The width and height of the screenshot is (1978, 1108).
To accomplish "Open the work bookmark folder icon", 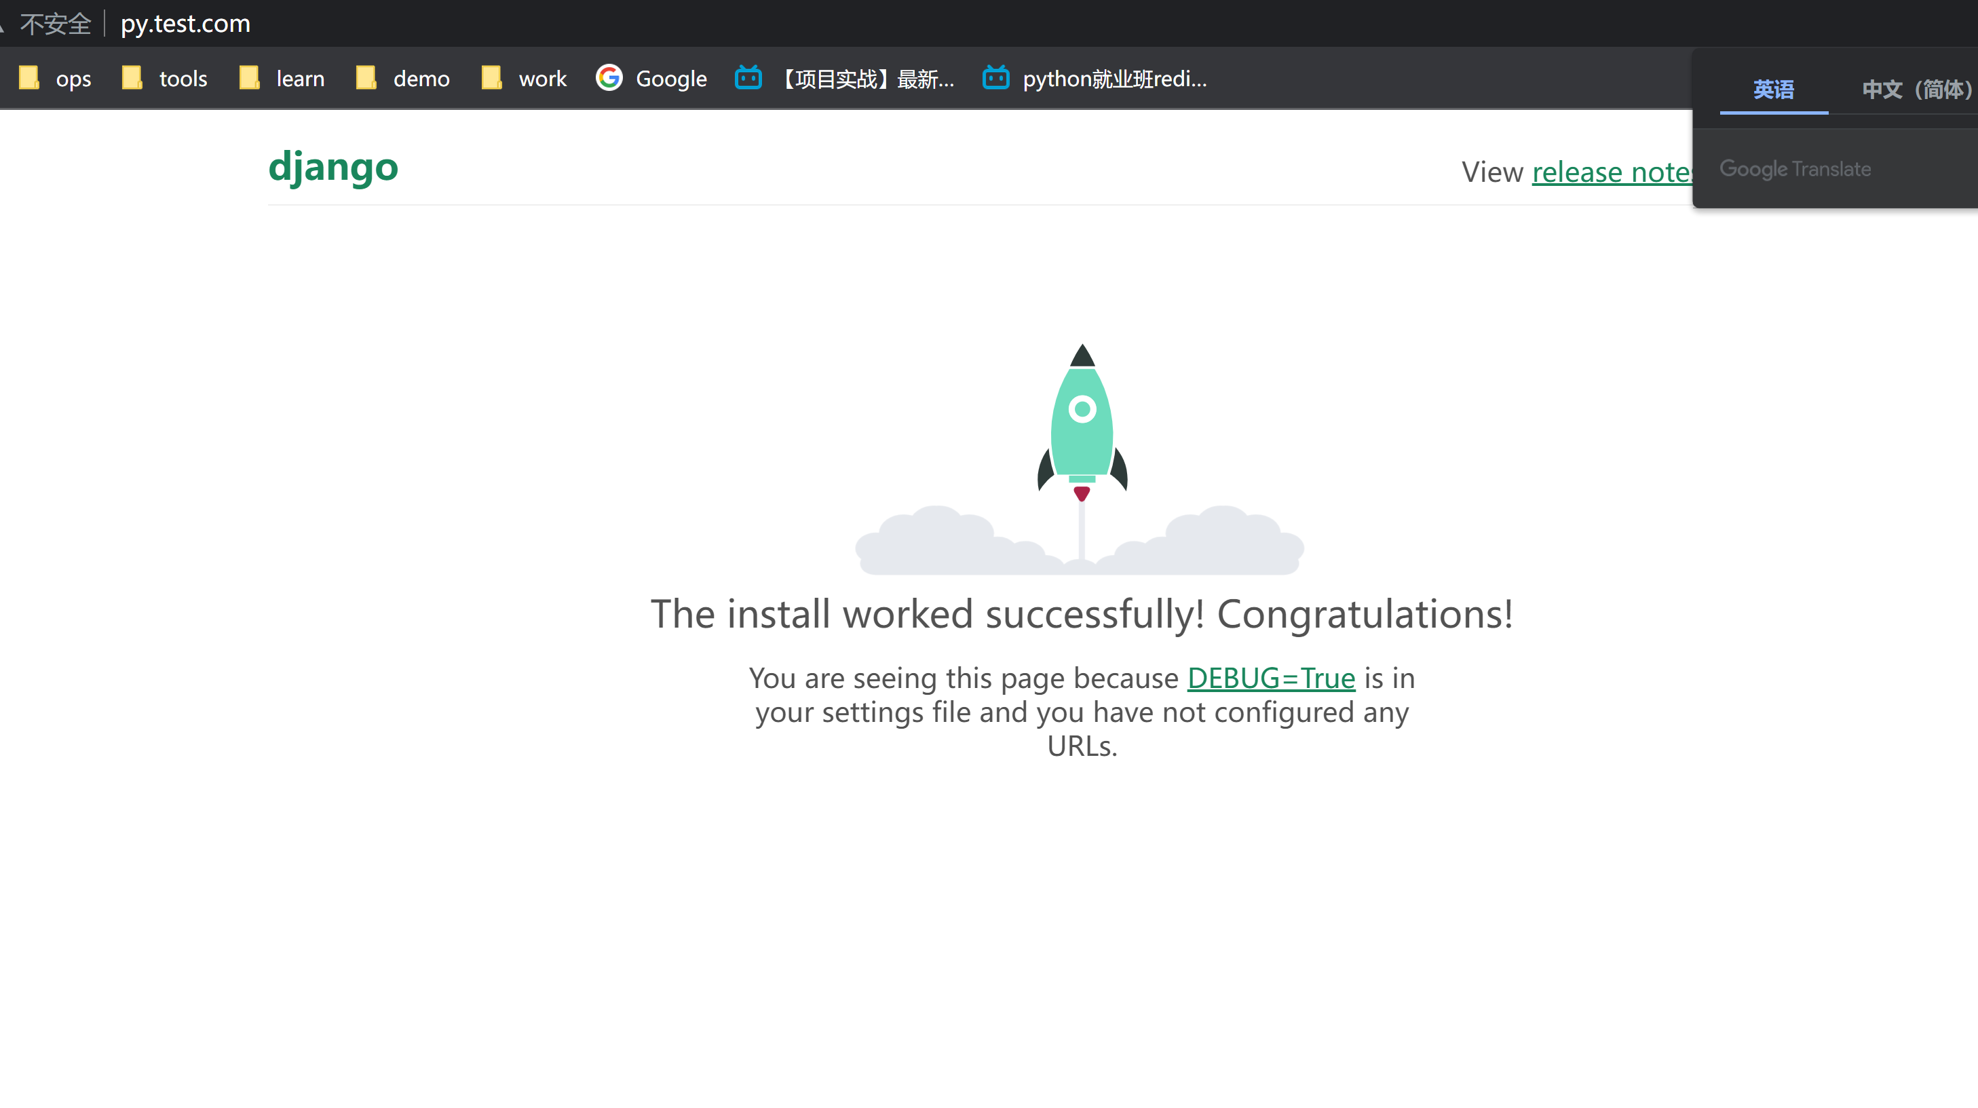I will (x=491, y=77).
